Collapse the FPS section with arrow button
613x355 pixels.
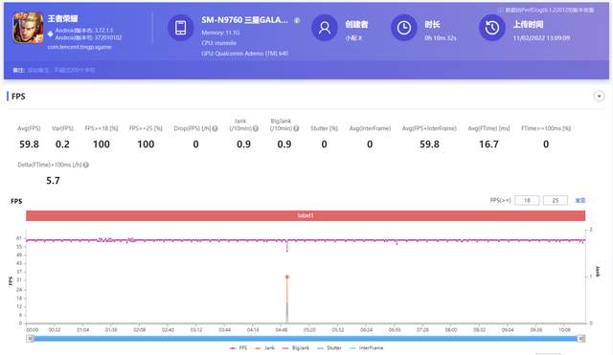click(x=599, y=96)
